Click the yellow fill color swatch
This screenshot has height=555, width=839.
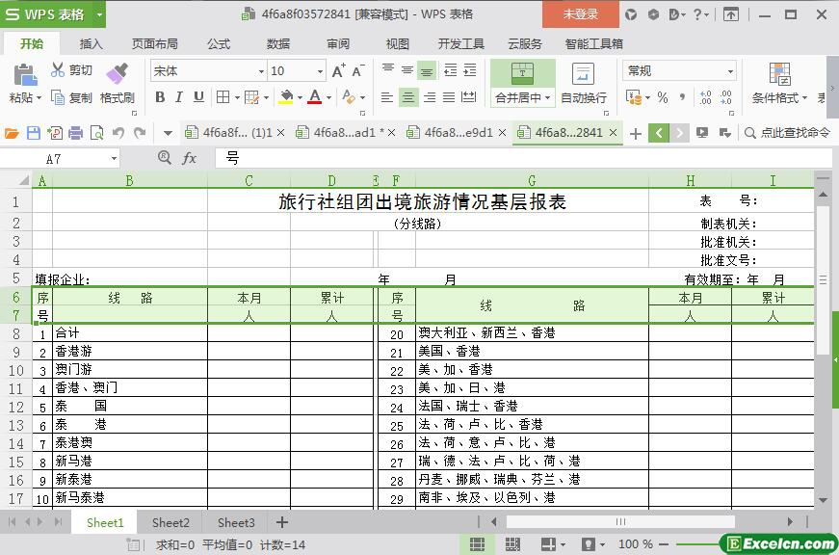click(285, 97)
